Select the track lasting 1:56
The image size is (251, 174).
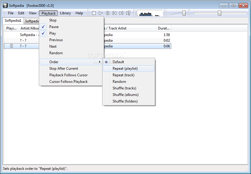click(87, 35)
